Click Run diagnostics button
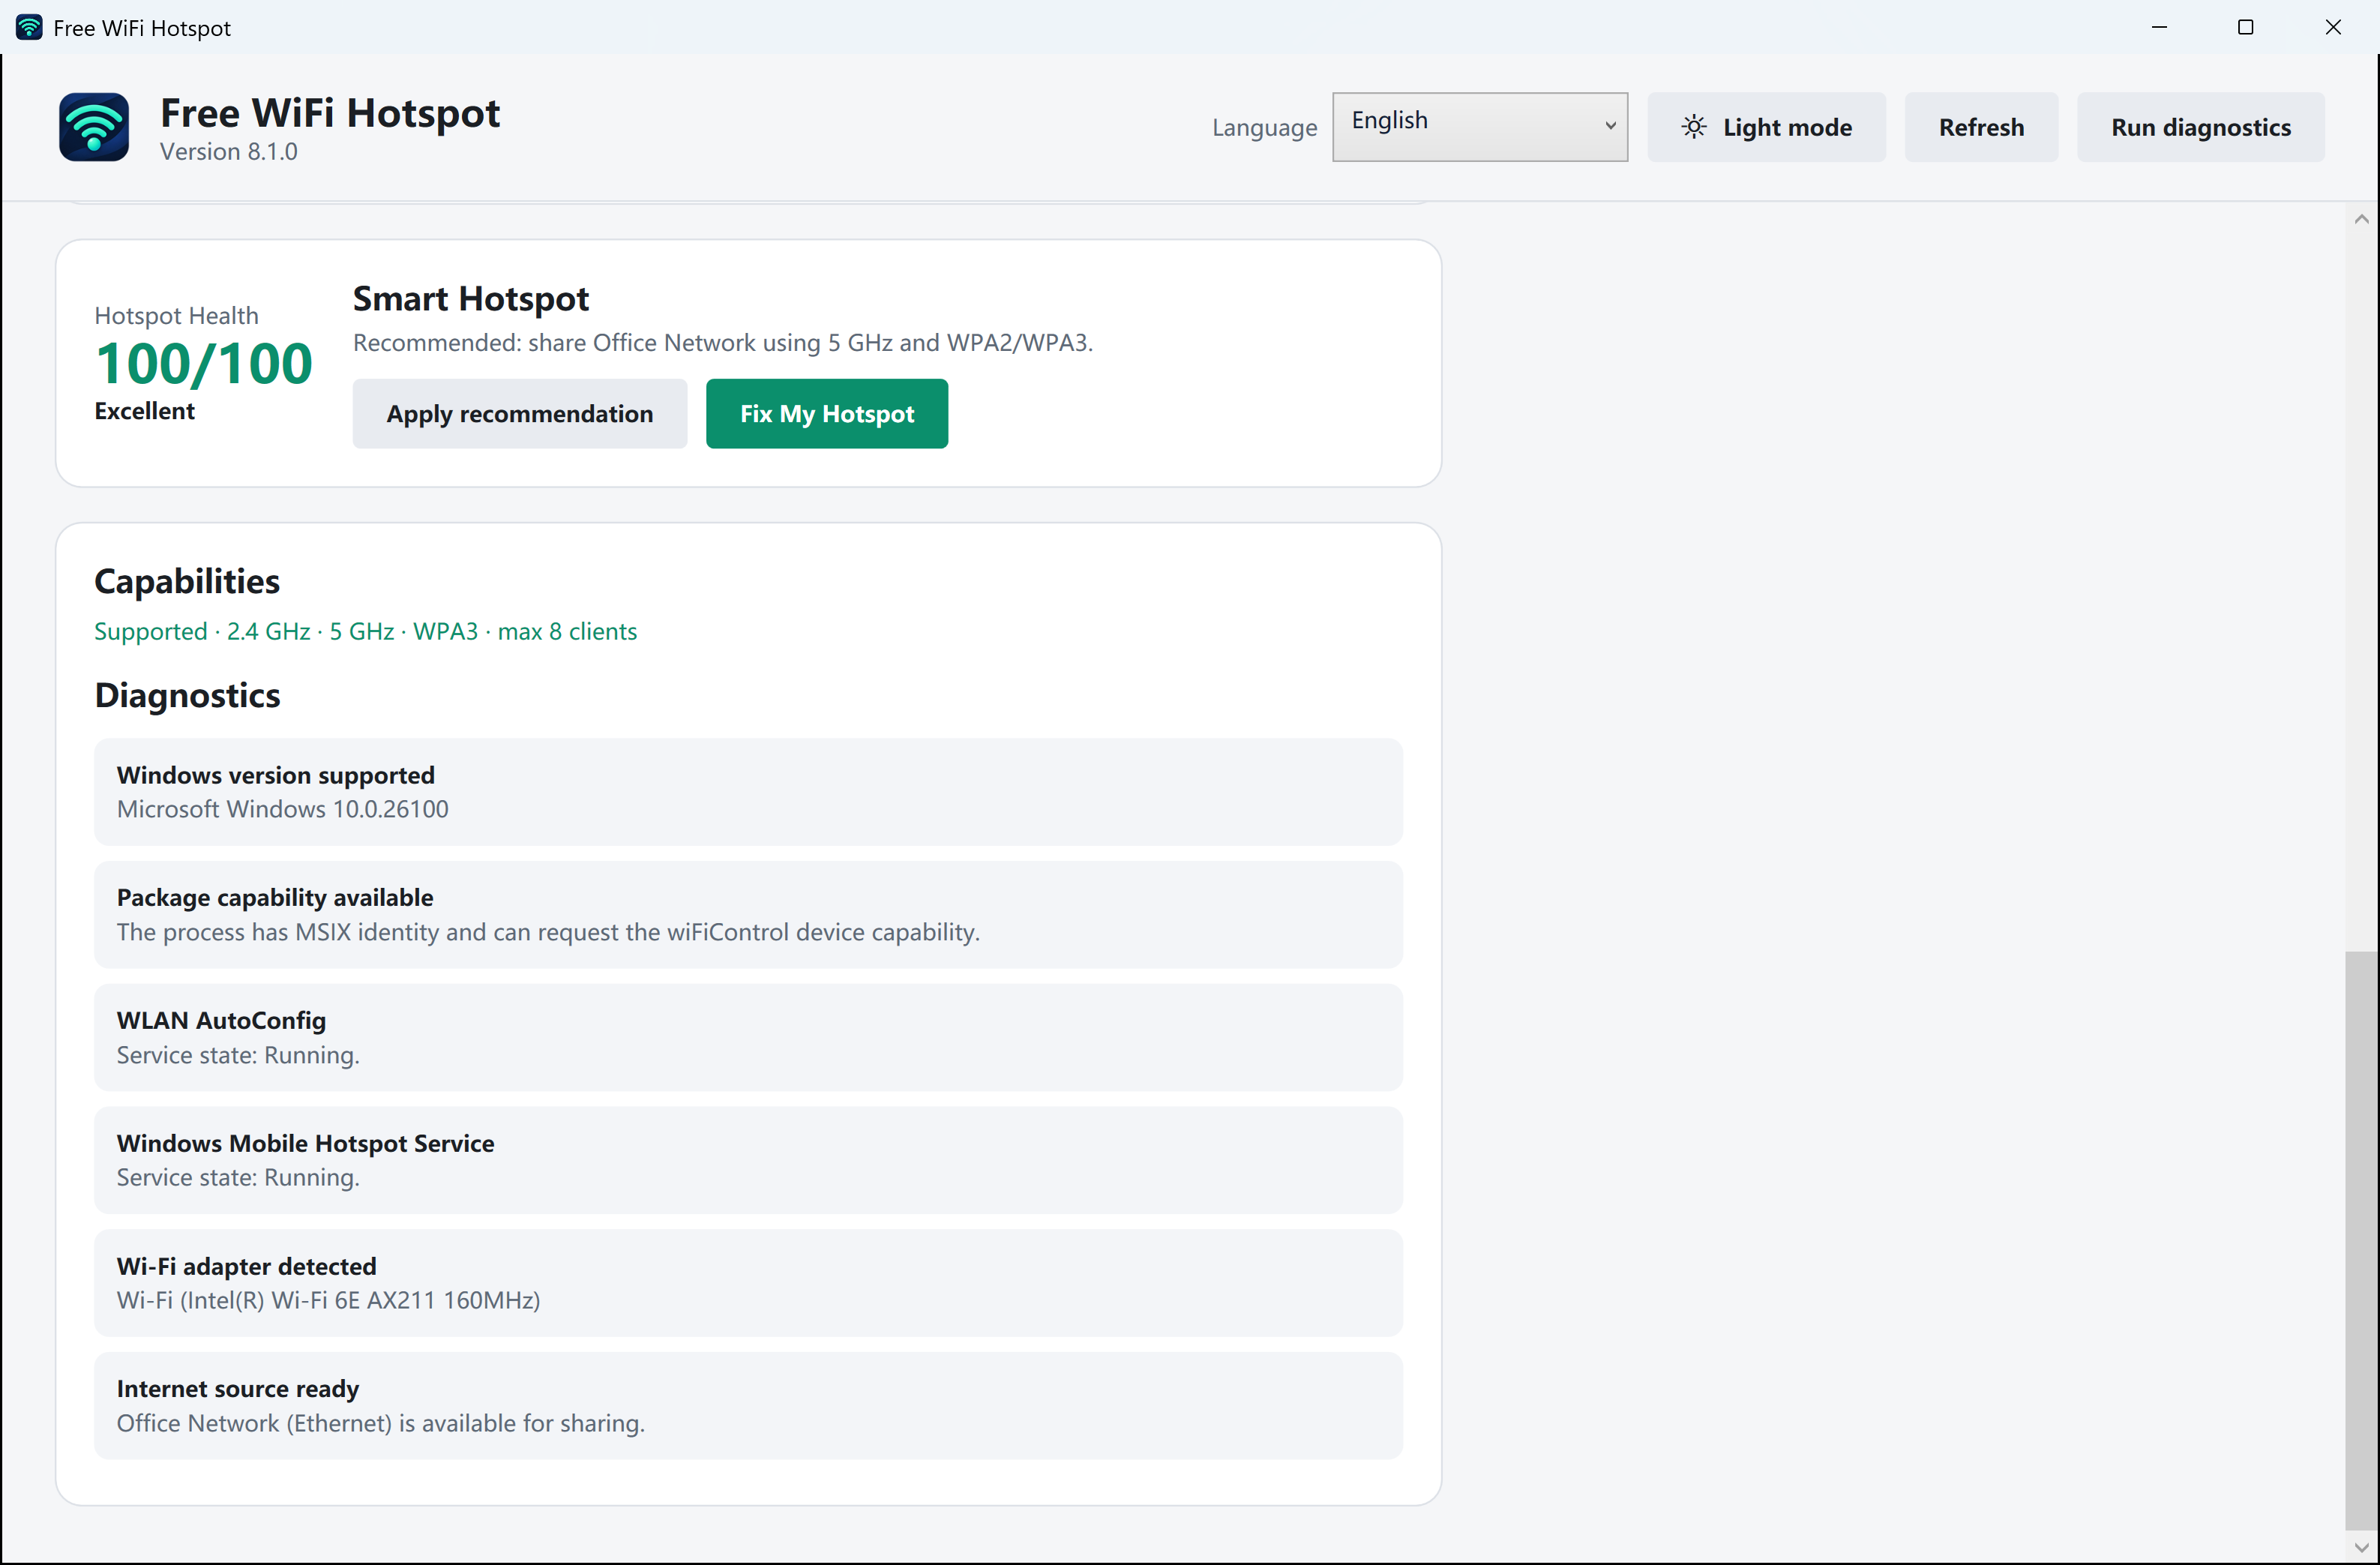The image size is (2380, 1565). click(x=2200, y=127)
